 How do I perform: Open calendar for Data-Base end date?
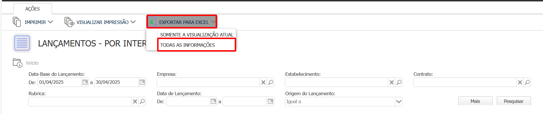[142, 82]
